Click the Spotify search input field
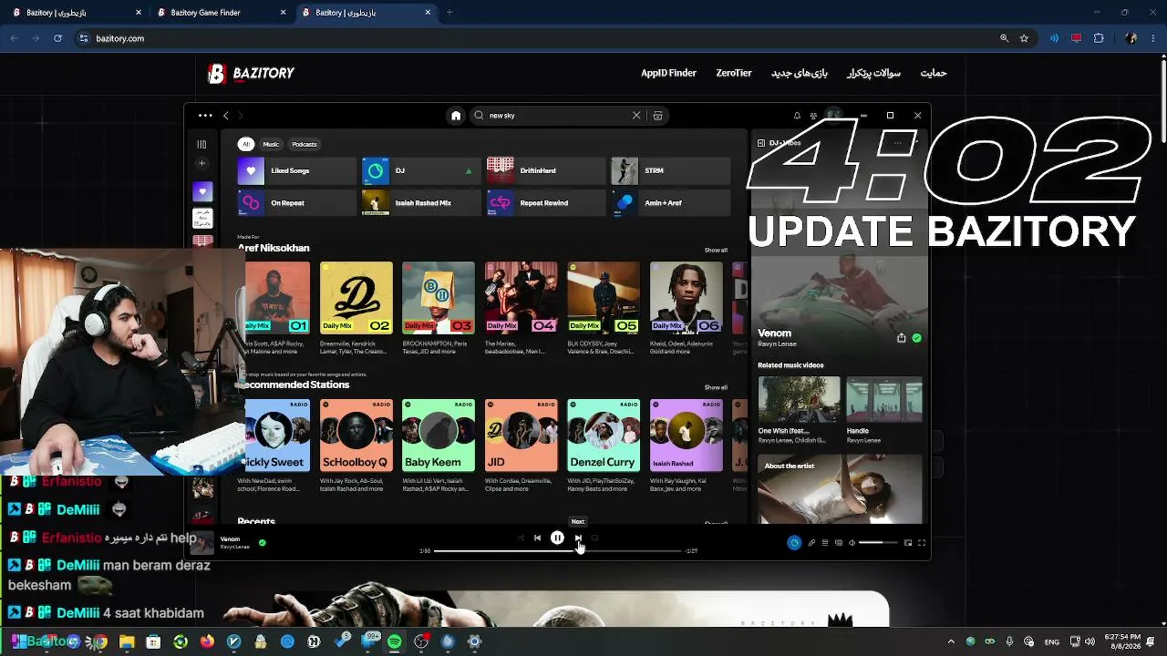This screenshot has width=1167, height=656. point(557,116)
